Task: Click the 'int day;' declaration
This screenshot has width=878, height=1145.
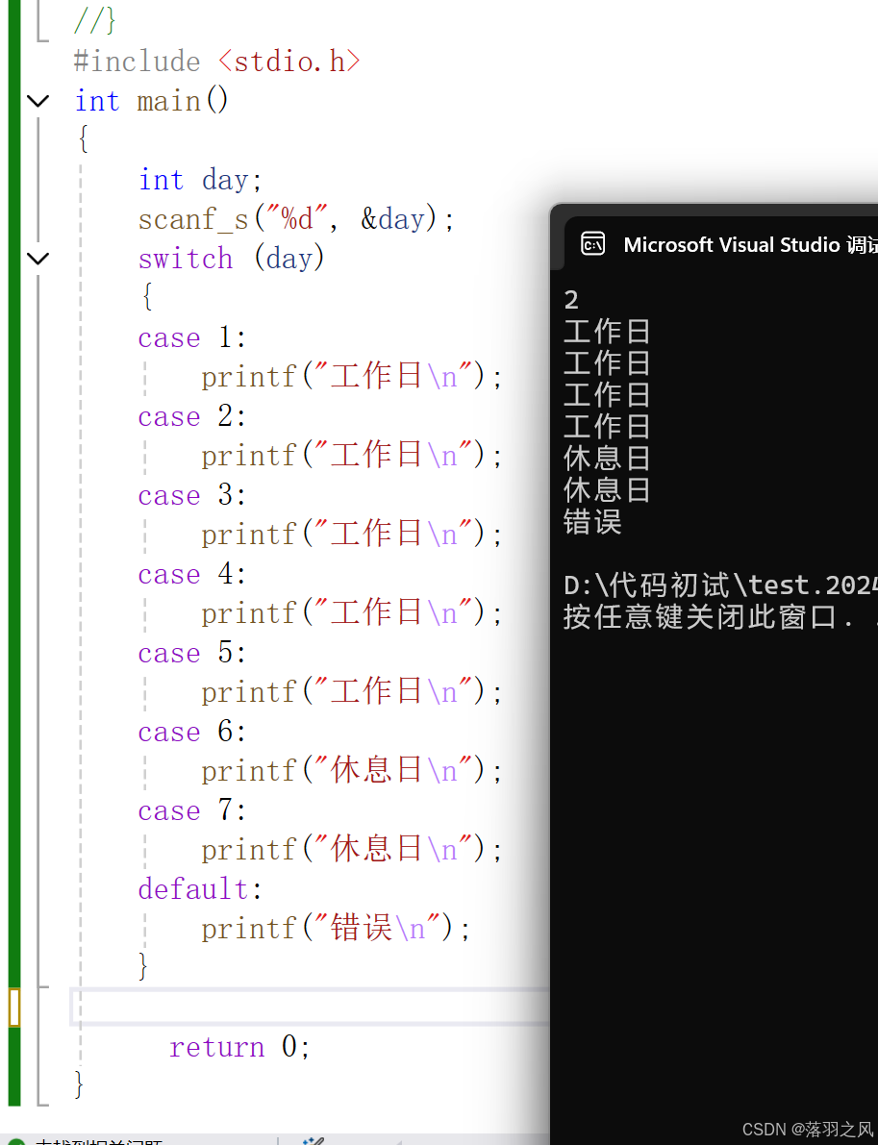Action: (x=200, y=180)
